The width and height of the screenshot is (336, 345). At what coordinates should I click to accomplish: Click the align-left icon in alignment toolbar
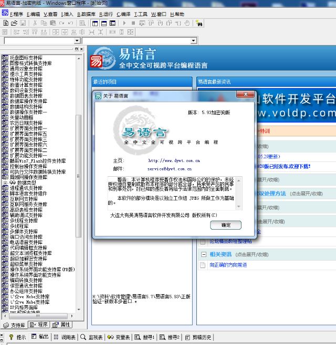pos(17,32)
